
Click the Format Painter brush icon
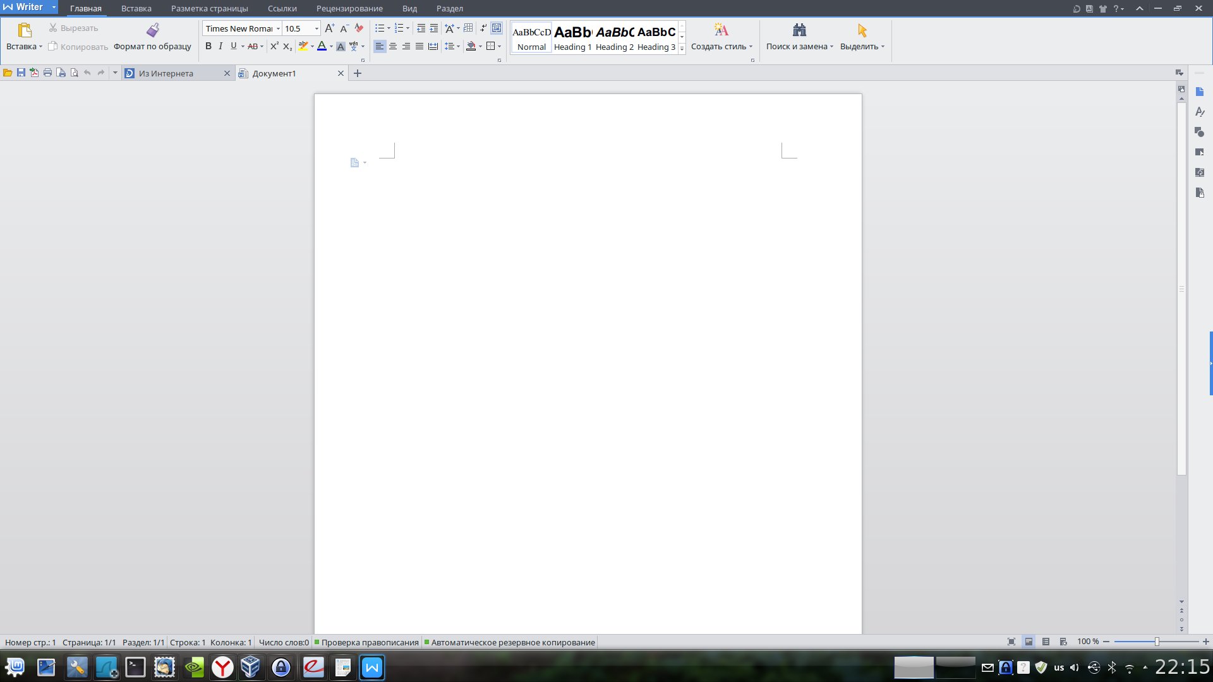click(x=153, y=30)
